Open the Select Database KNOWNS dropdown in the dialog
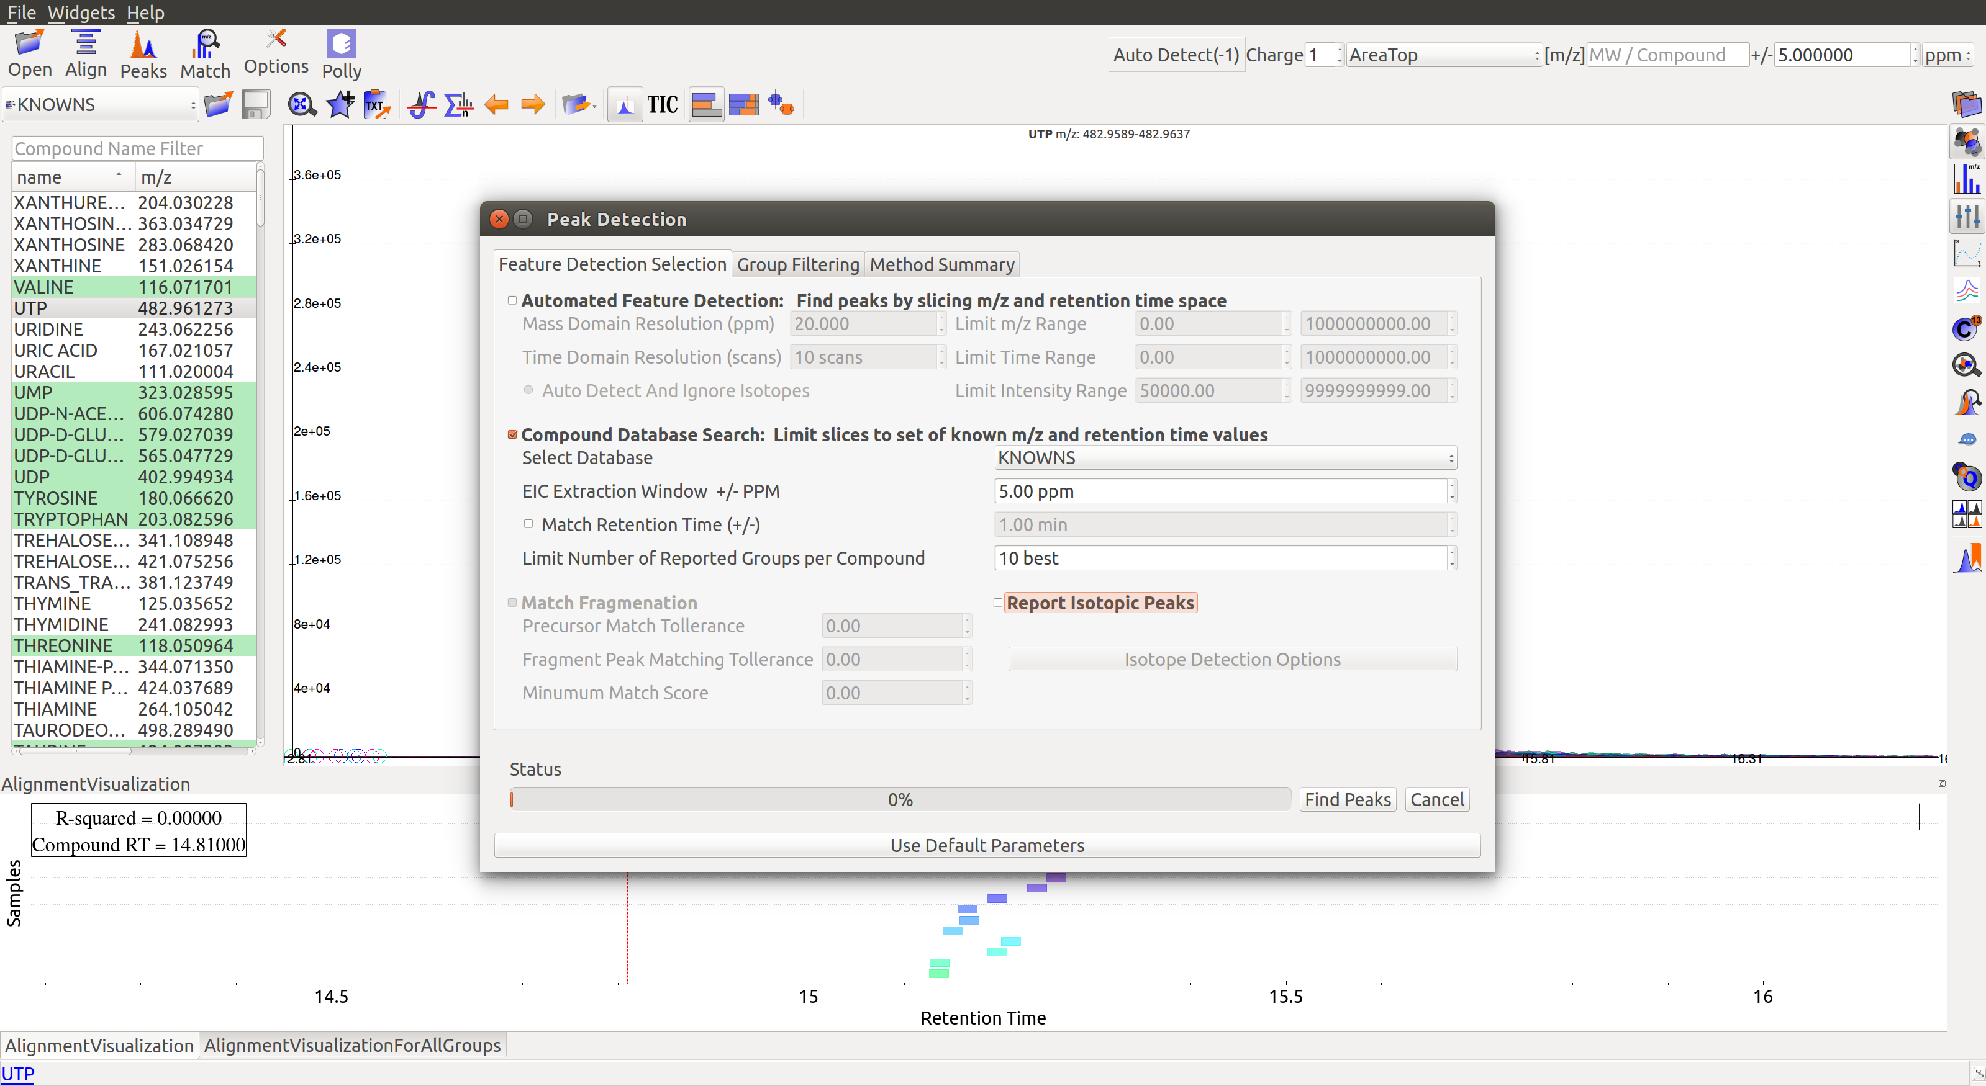1986x1086 pixels. pos(1225,457)
